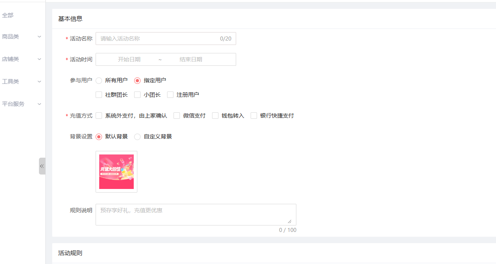Check the 社群团长 checkbox

tap(99, 95)
